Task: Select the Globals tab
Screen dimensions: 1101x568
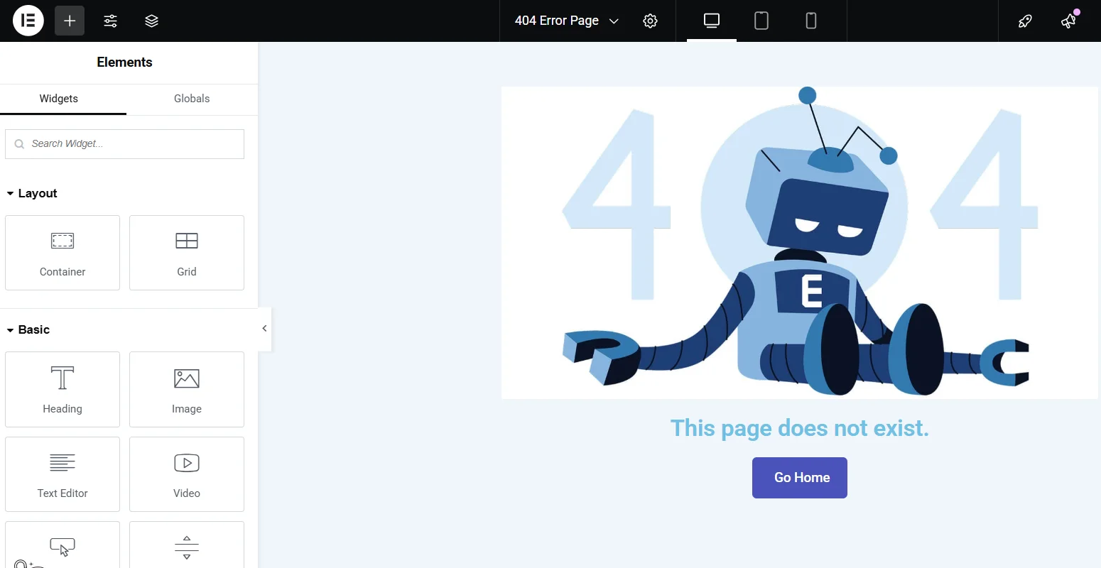Action: point(192,99)
